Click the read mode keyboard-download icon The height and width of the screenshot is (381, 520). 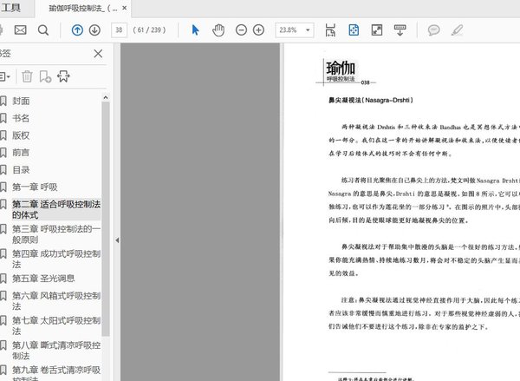(x=400, y=30)
